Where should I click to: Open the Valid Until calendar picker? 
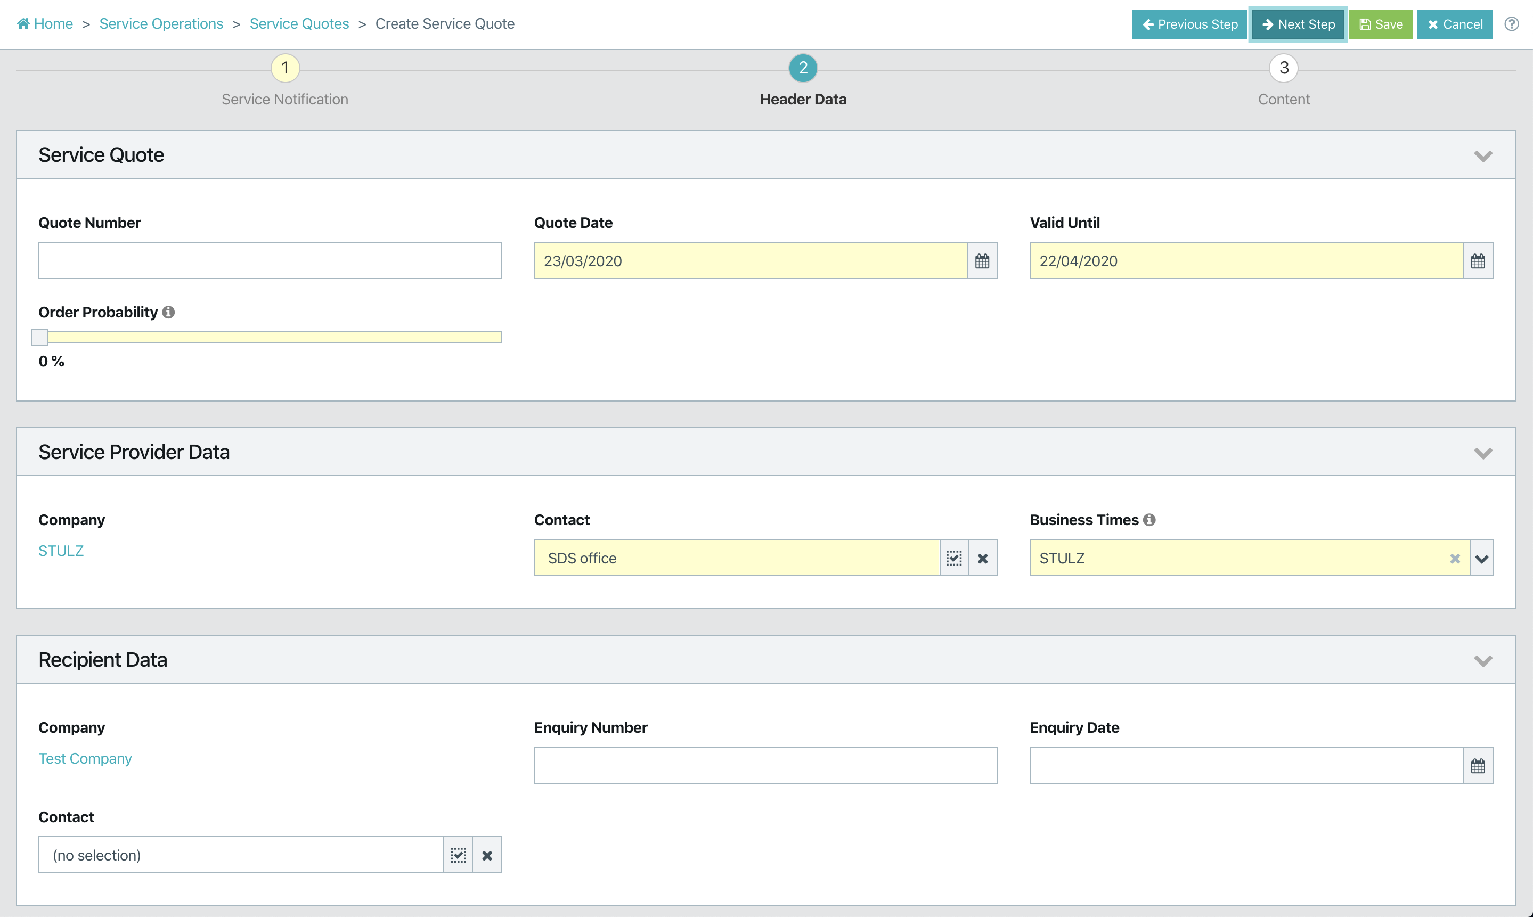[1478, 261]
